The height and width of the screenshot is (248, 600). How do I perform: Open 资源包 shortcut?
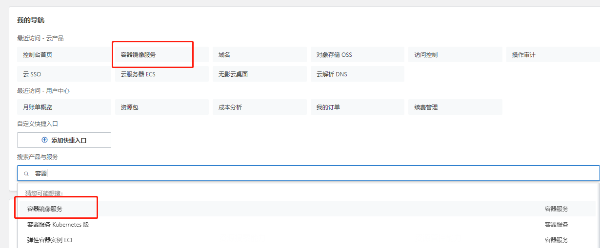tap(161, 107)
